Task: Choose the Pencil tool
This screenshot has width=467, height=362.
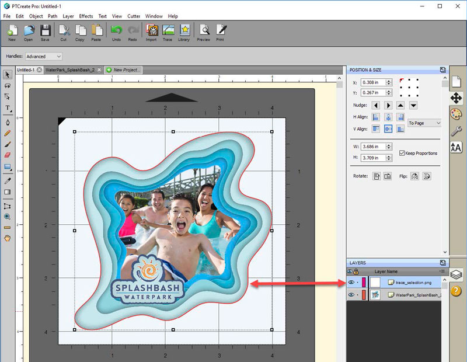Action: (x=8, y=133)
